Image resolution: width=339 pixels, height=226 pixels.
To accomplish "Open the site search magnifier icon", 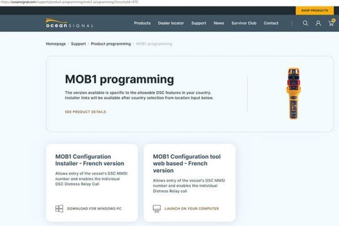I will pyautogui.click(x=305, y=23).
